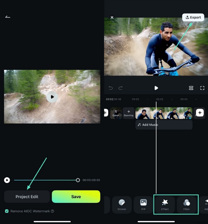
Task: Open the Opening clip options
Action: tap(128, 113)
